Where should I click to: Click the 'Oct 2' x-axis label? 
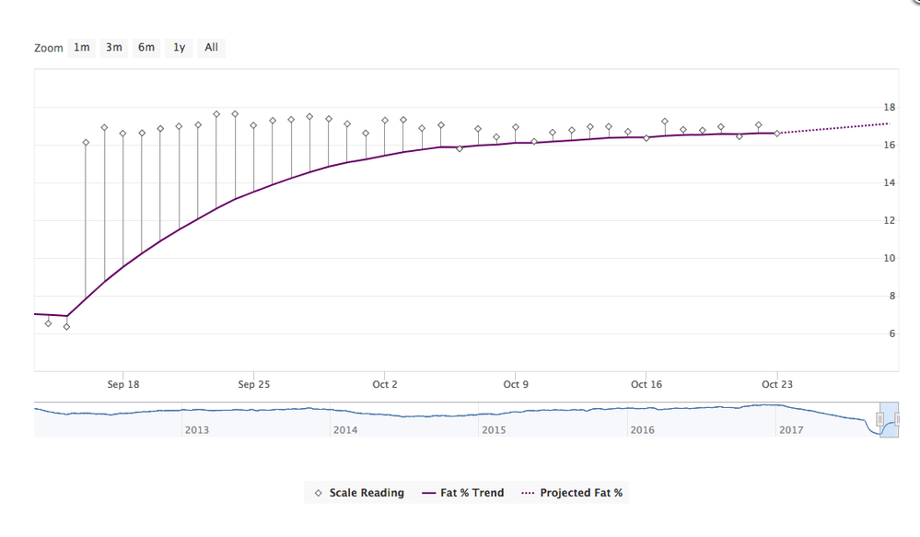point(385,384)
